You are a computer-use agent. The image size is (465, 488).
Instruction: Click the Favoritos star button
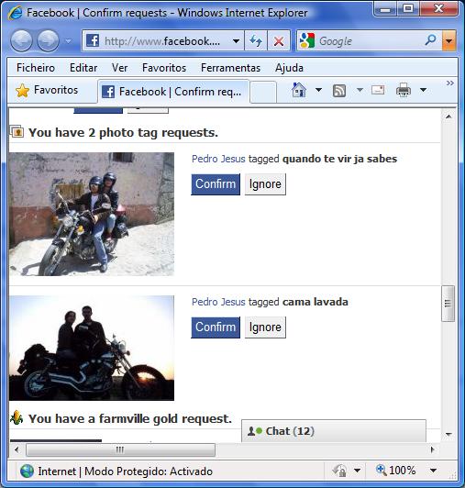coord(47,90)
